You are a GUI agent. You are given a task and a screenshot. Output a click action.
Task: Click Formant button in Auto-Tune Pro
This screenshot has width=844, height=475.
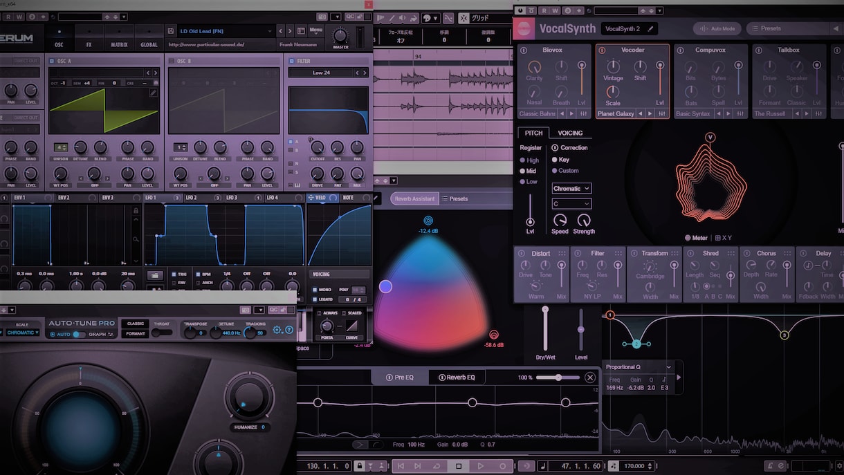135,334
